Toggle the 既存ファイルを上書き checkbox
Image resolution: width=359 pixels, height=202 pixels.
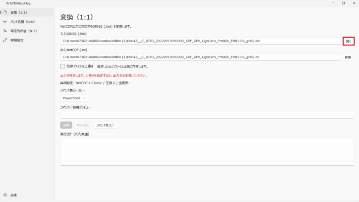tap(63, 66)
